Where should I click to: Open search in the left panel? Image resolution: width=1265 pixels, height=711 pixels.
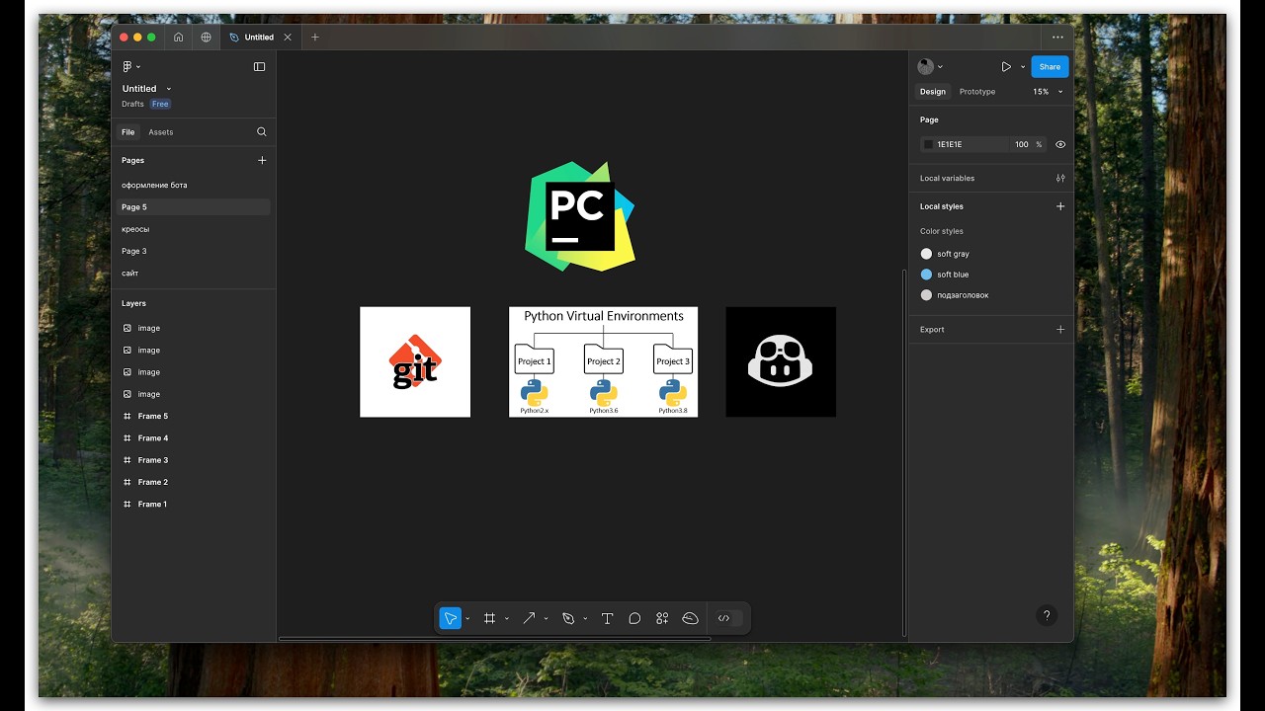click(x=262, y=131)
